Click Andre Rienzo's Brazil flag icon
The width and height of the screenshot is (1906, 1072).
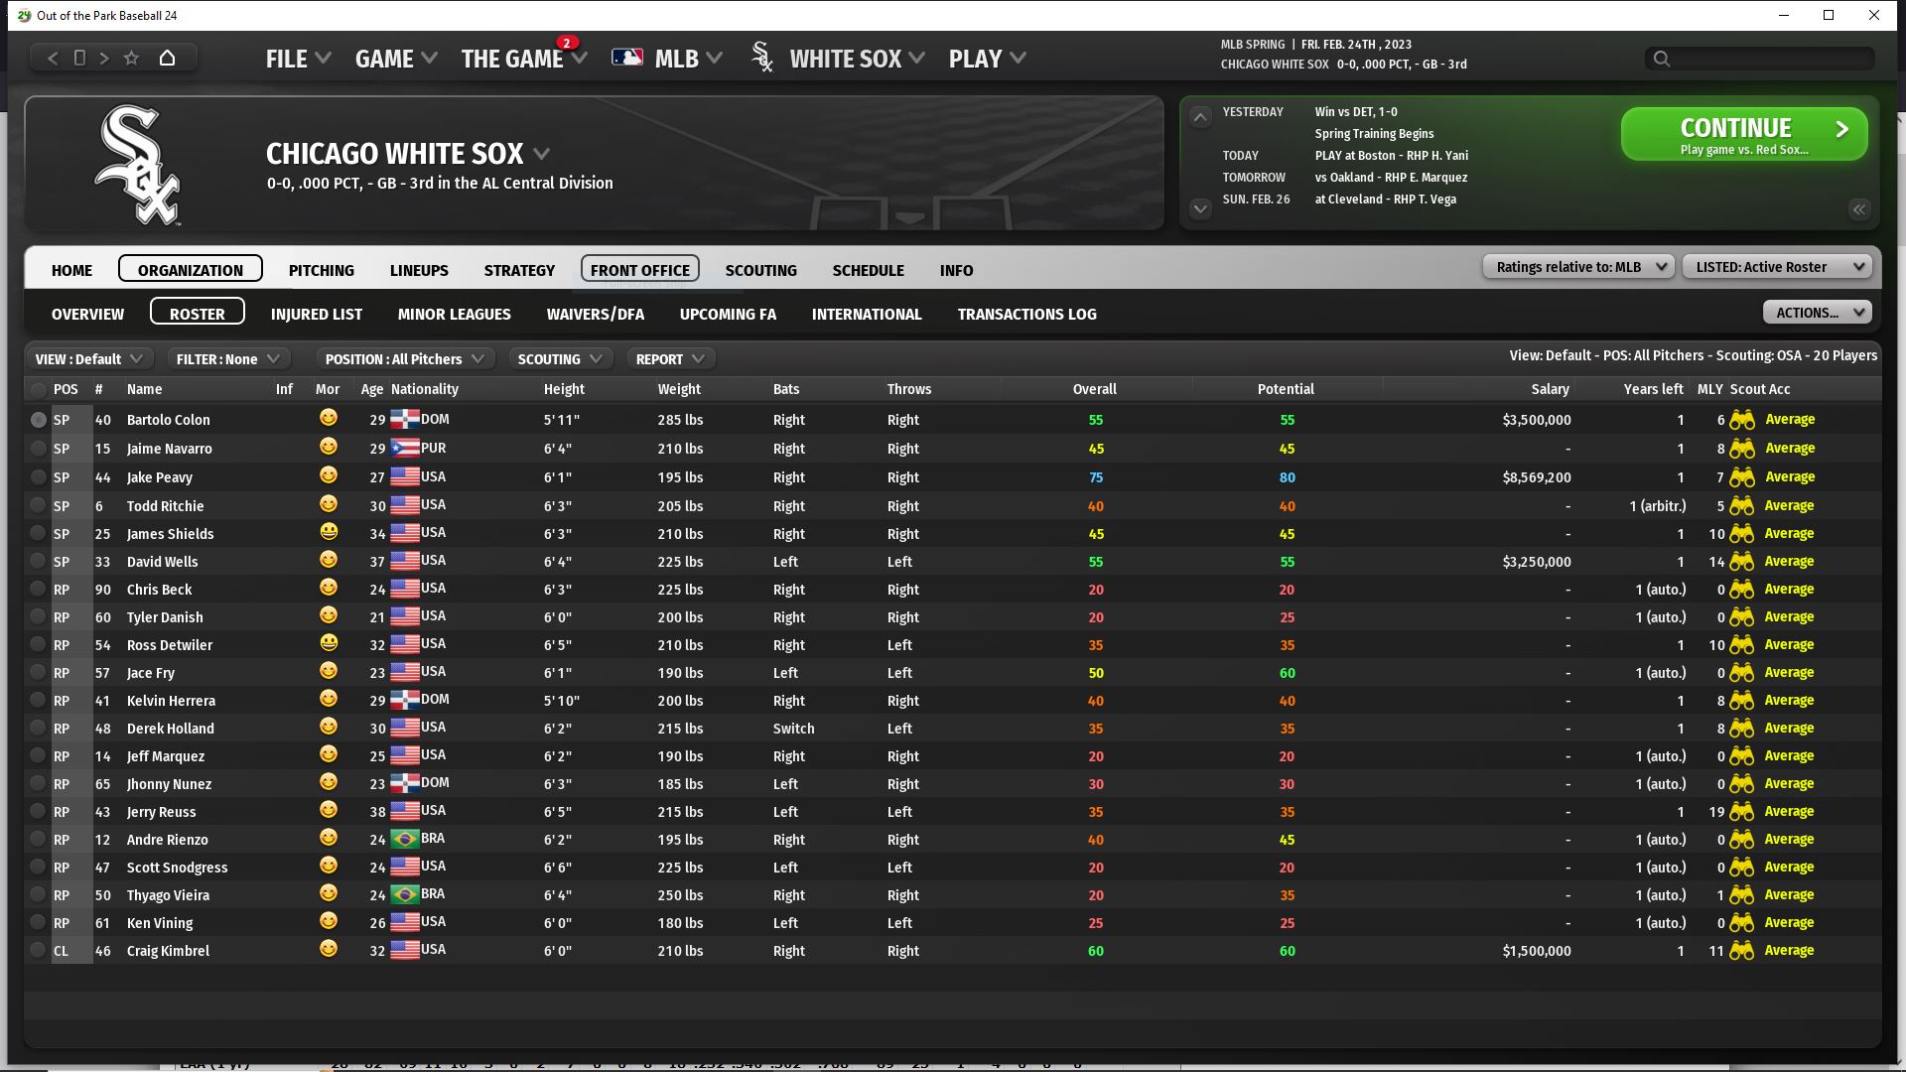pyautogui.click(x=404, y=839)
